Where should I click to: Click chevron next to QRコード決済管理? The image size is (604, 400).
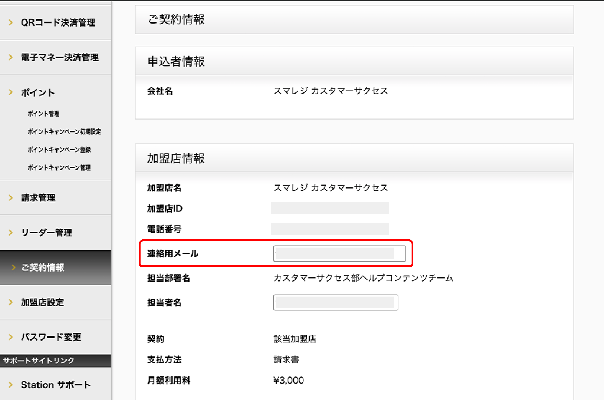(x=11, y=22)
